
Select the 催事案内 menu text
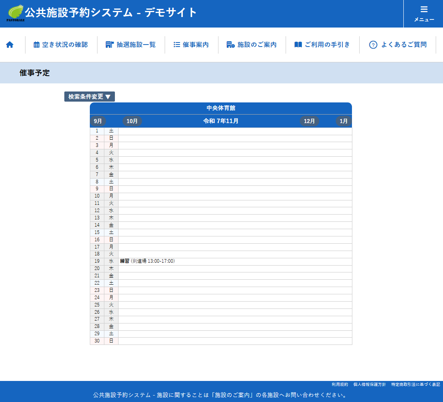tap(196, 45)
